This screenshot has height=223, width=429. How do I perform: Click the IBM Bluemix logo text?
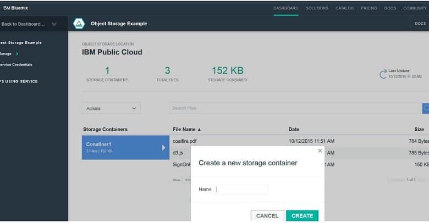pyautogui.click(x=15, y=8)
